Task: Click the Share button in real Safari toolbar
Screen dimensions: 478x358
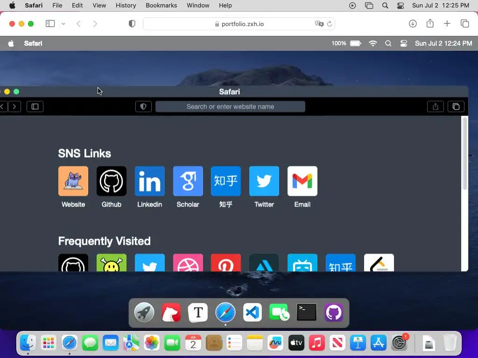Action: 430,23
